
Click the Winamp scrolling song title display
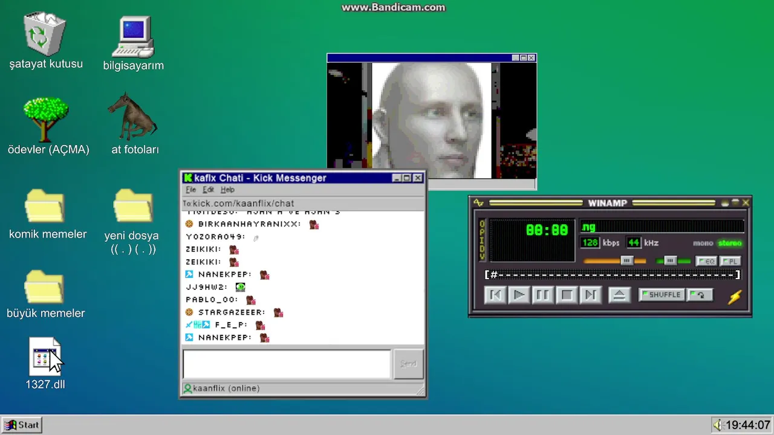(662, 227)
